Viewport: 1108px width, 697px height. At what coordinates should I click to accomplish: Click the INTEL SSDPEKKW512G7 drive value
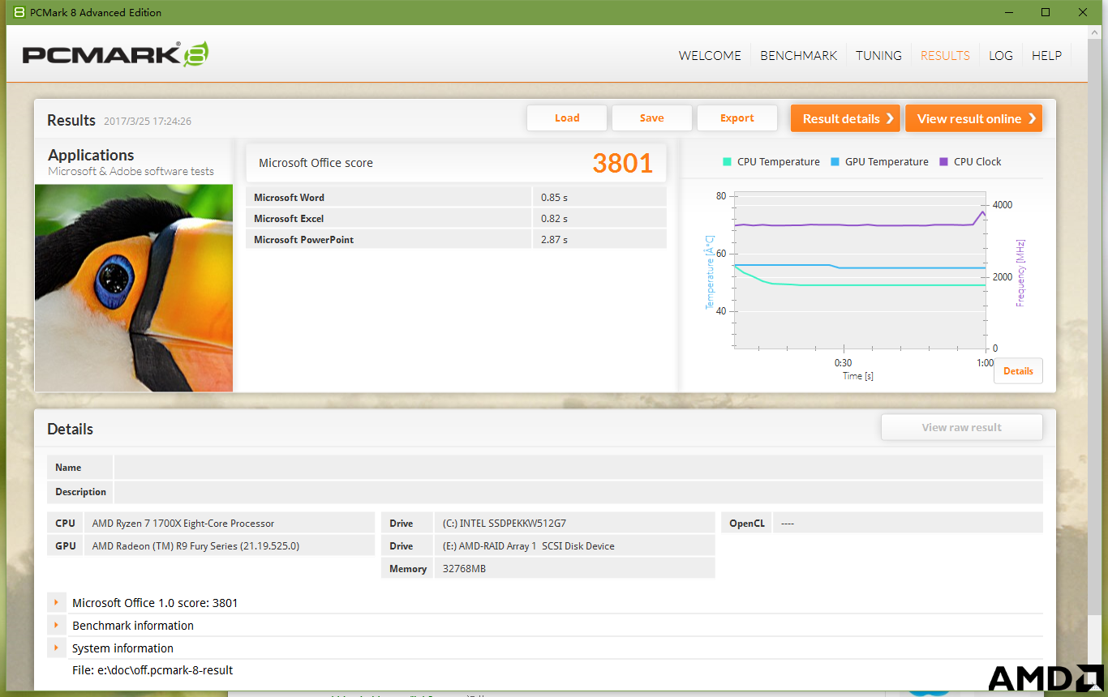pos(504,524)
